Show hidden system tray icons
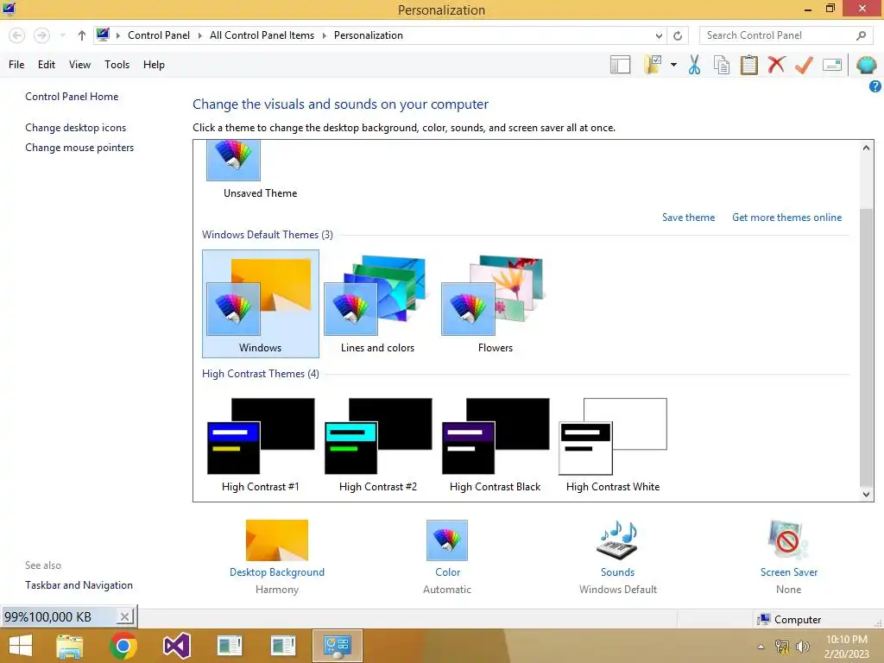 point(761,646)
